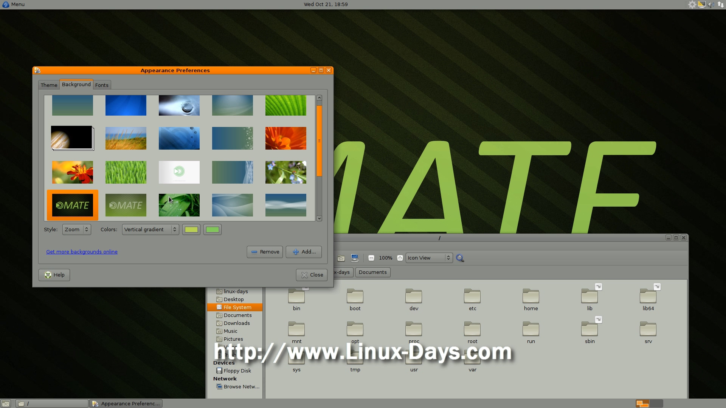The image size is (726, 408).
Task: Switch to the Theme tab
Action: (49, 85)
